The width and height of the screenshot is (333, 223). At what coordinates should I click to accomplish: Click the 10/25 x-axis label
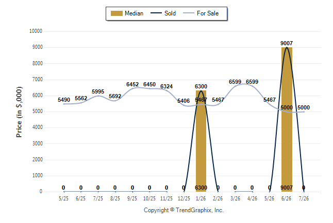click(149, 199)
